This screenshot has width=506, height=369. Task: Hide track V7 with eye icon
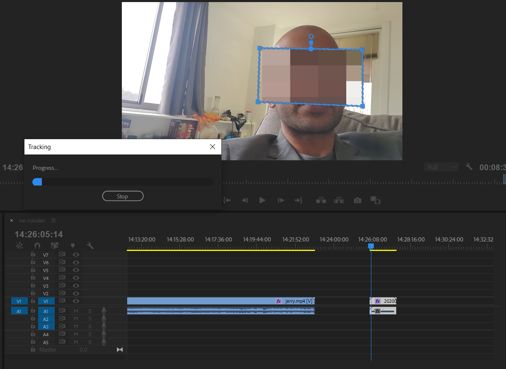click(76, 255)
